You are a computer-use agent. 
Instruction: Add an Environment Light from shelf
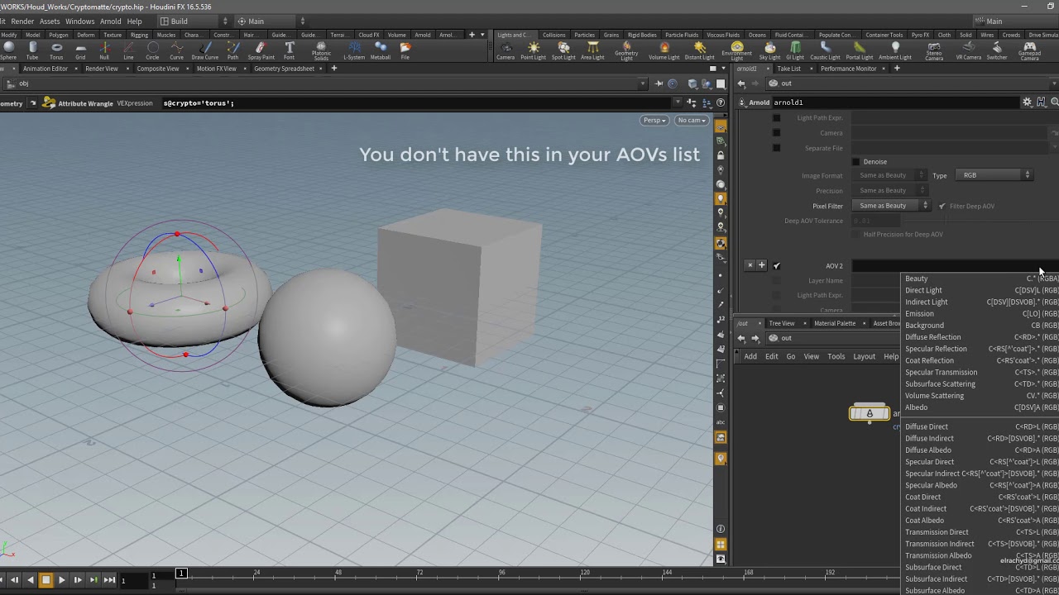pyautogui.click(x=736, y=50)
